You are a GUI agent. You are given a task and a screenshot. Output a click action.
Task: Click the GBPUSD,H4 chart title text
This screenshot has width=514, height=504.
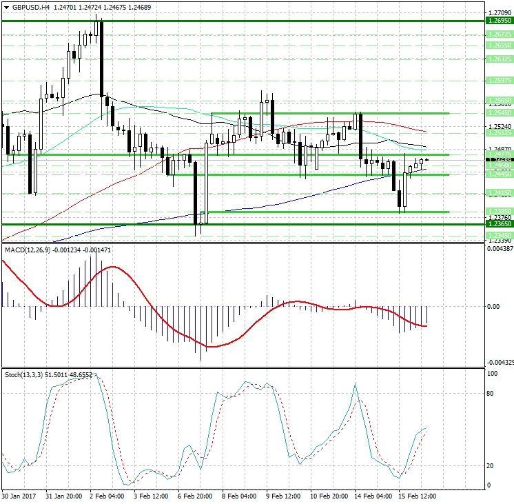click(x=31, y=8)
